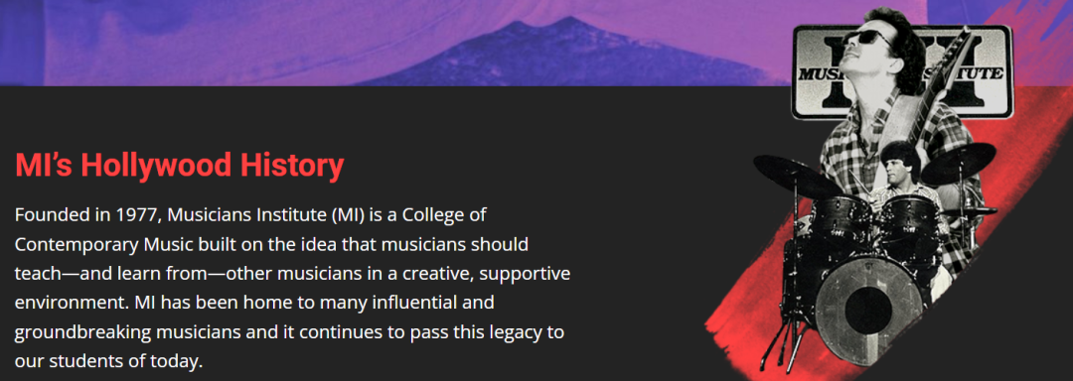The image size is (1073, 381).
Task: Click the guitarist's sunglasses in the collage
Action: [867, 37]
